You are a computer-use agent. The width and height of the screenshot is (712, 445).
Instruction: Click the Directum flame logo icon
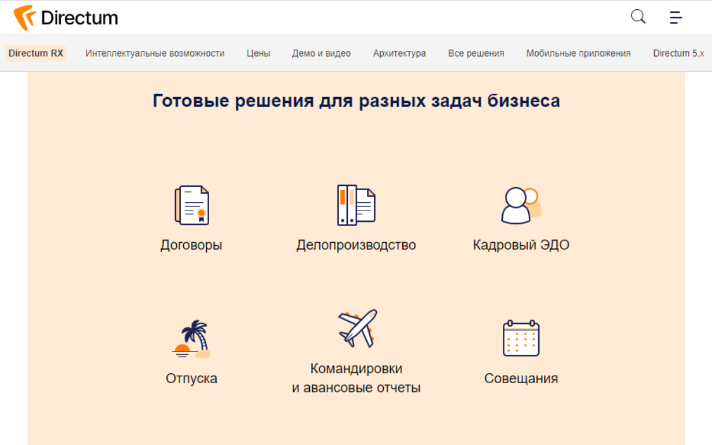24,16
